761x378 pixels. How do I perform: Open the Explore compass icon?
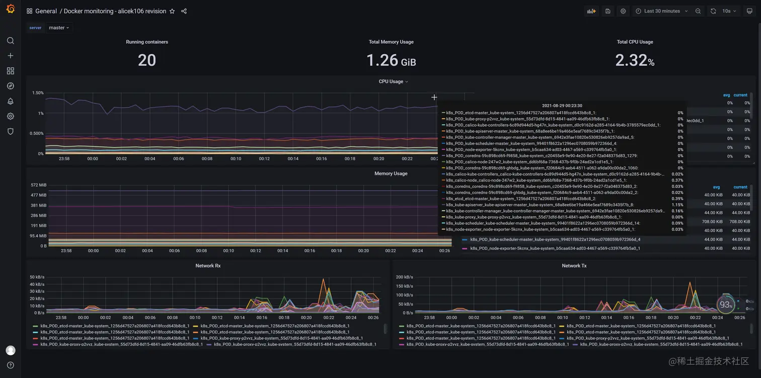tap(11, 86)
